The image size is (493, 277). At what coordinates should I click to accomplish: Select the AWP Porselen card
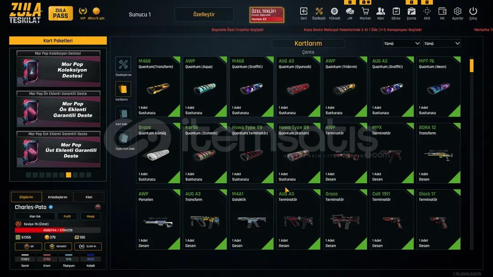158,219
